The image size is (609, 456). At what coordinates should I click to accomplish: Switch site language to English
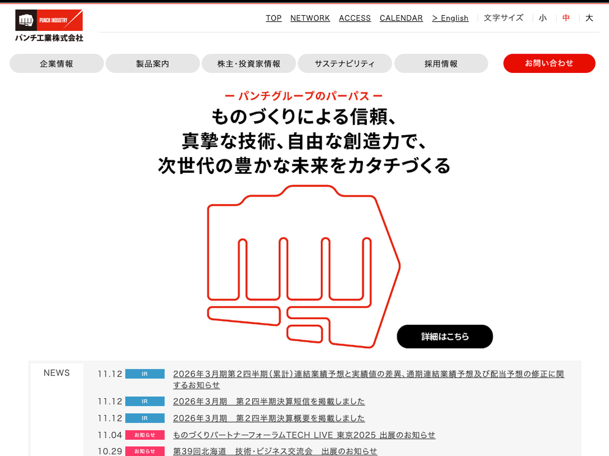[x=450, y=18]
